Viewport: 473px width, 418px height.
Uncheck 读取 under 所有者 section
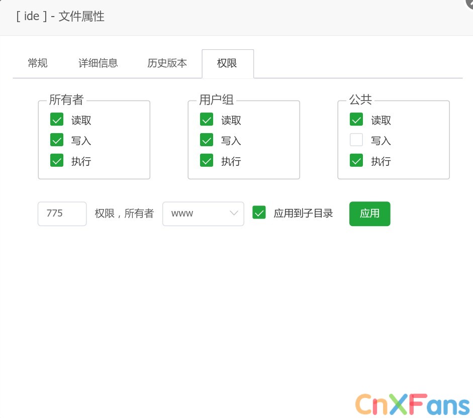point(57,120)
